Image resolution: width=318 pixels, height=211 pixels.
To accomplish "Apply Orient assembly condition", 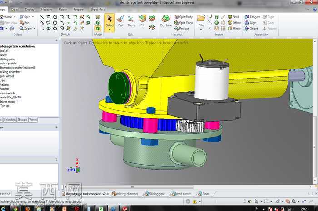I will click(252, 29).
